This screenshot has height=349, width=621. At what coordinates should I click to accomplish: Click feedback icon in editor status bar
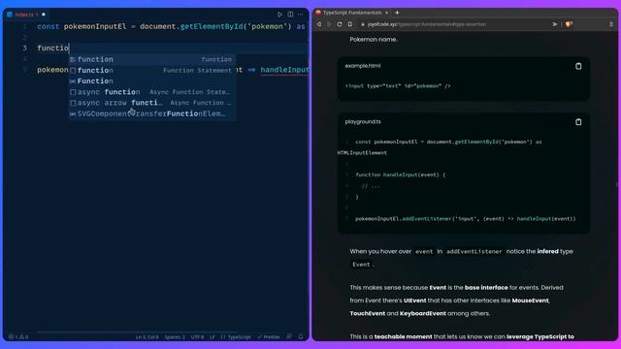pos(289,336)
